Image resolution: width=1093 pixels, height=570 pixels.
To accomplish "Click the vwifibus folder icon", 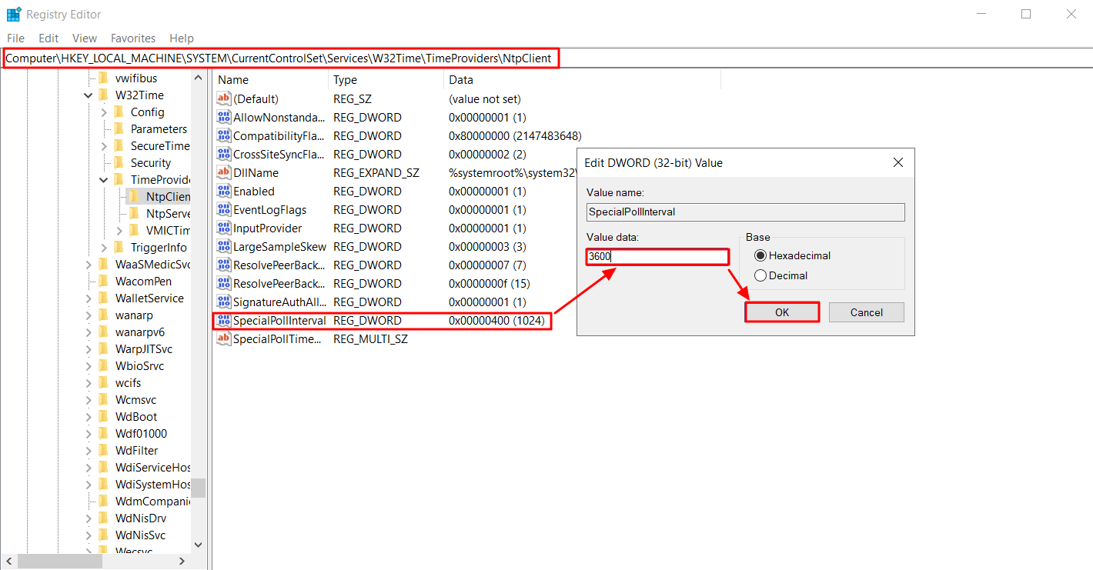I will (103, 78).
